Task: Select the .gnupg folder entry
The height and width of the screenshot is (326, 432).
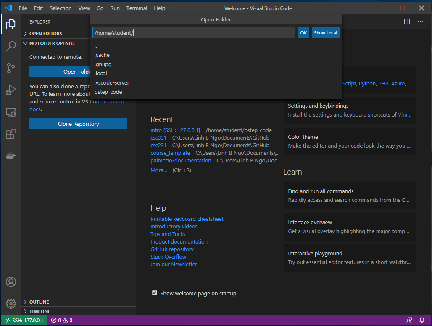Action: (216, 64)
